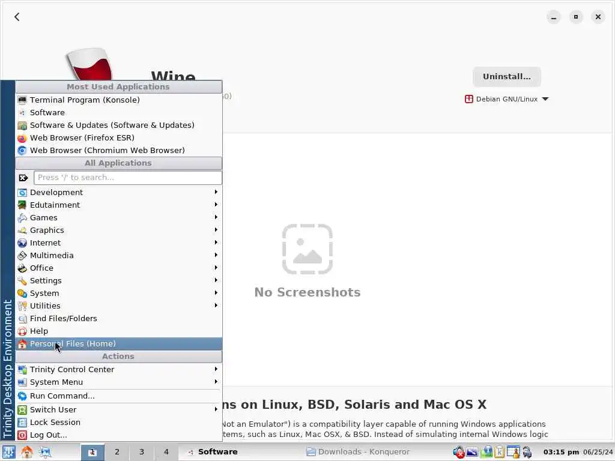
Task: Go back with the back arrow
Action: coord(17,17)
